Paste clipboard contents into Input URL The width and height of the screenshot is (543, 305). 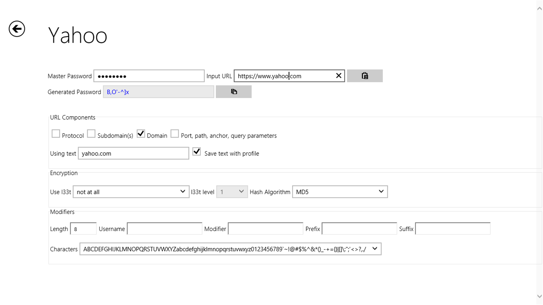[364, 76]
